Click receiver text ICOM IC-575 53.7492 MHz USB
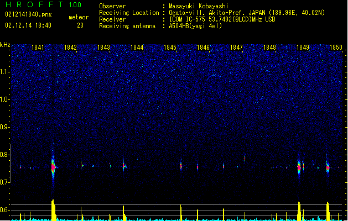 pyautogui.click(x=222, y=19)
